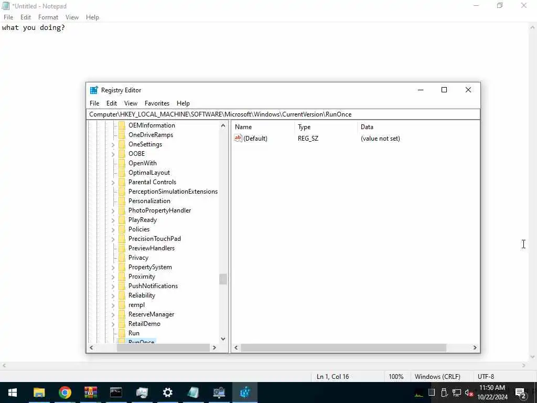This screenshot has height=403, width=537.
Task: Click the registry address bar path
Action: click(283, 114)
